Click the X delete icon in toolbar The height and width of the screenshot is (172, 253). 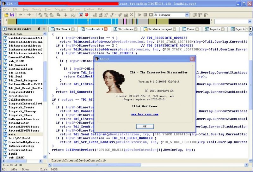point(132,15)
